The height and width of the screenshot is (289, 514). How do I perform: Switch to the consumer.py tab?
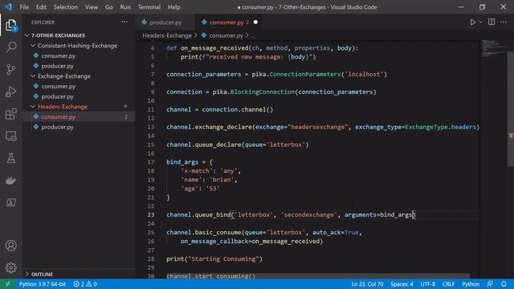point(226,22)
